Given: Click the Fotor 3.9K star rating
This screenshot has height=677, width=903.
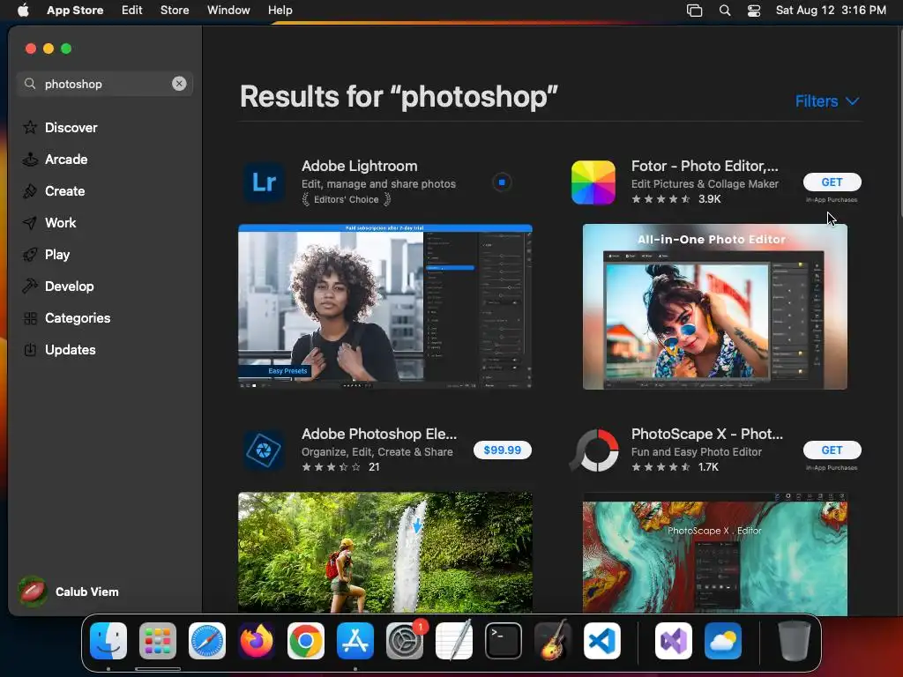Looking at the screenshot, I should click(676, 199).
